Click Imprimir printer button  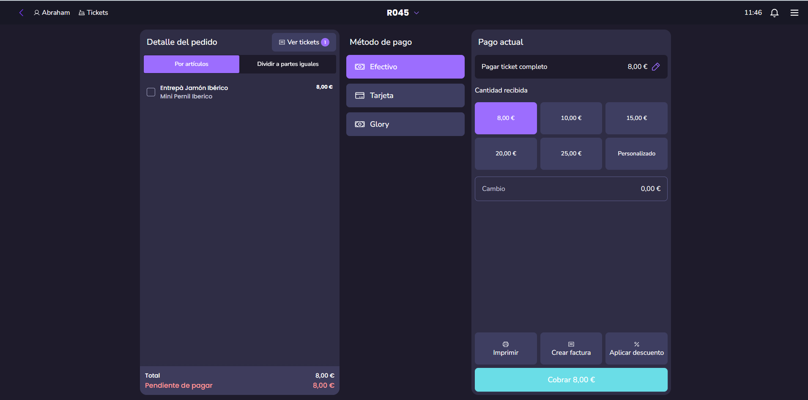(505, 348)
